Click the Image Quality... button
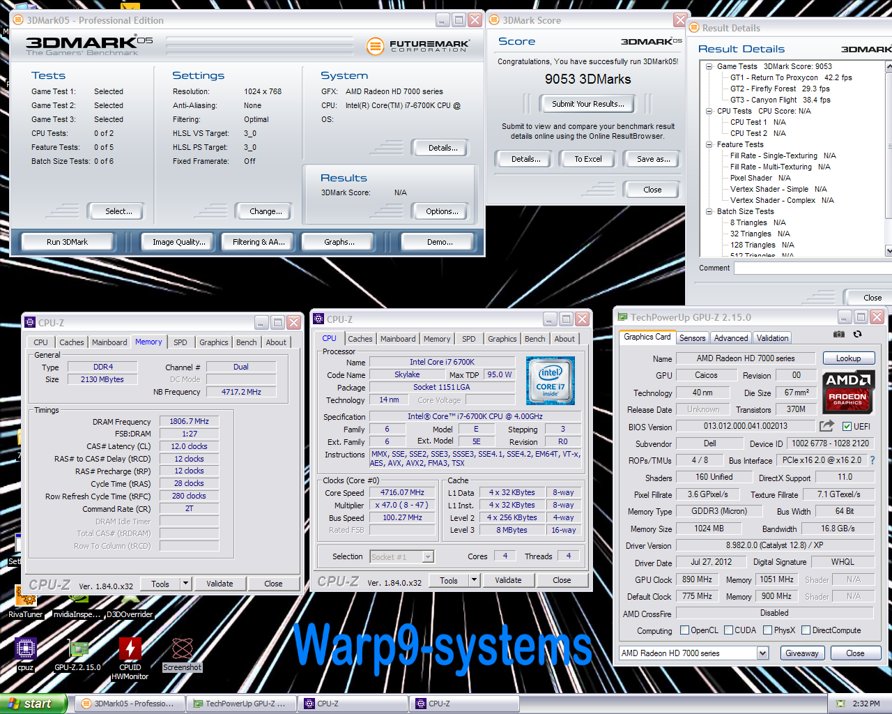 pyautogui.click(x=179, y=242)
